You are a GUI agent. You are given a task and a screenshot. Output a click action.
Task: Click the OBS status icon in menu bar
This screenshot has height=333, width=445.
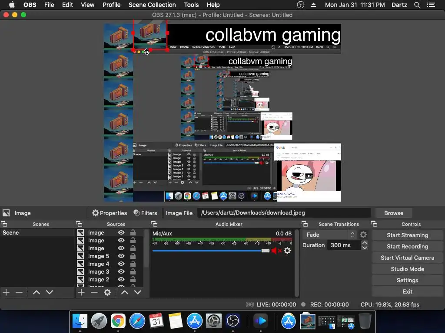[x=301, y=5]
